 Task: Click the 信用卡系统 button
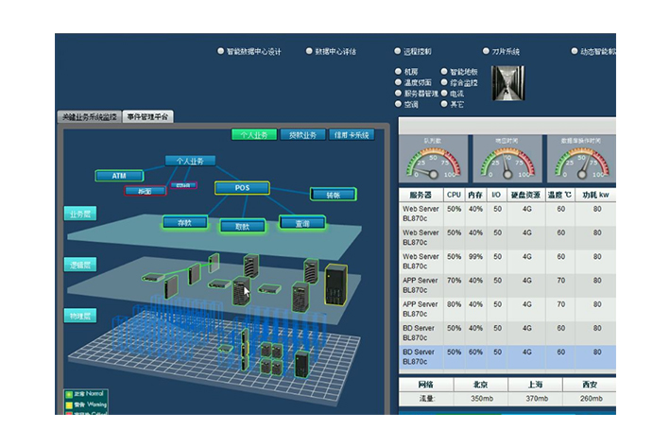point(352,135)
